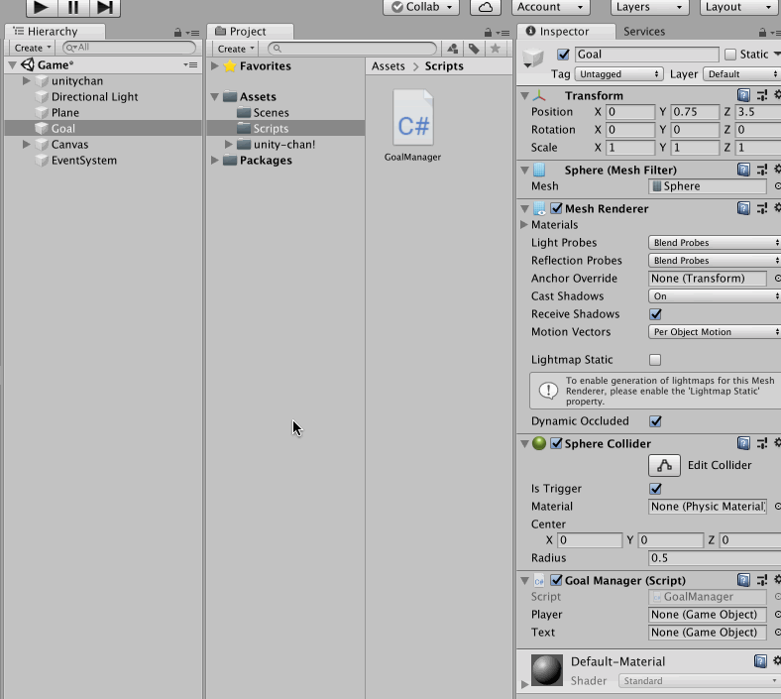Screen dimensions: 781x699
Task: Click the Edit Collider icon button
Action: 664,465
